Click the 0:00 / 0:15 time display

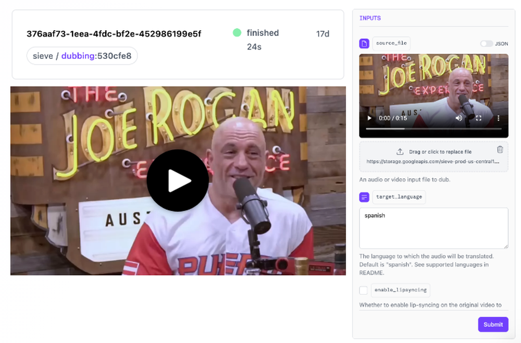(393, 118)
